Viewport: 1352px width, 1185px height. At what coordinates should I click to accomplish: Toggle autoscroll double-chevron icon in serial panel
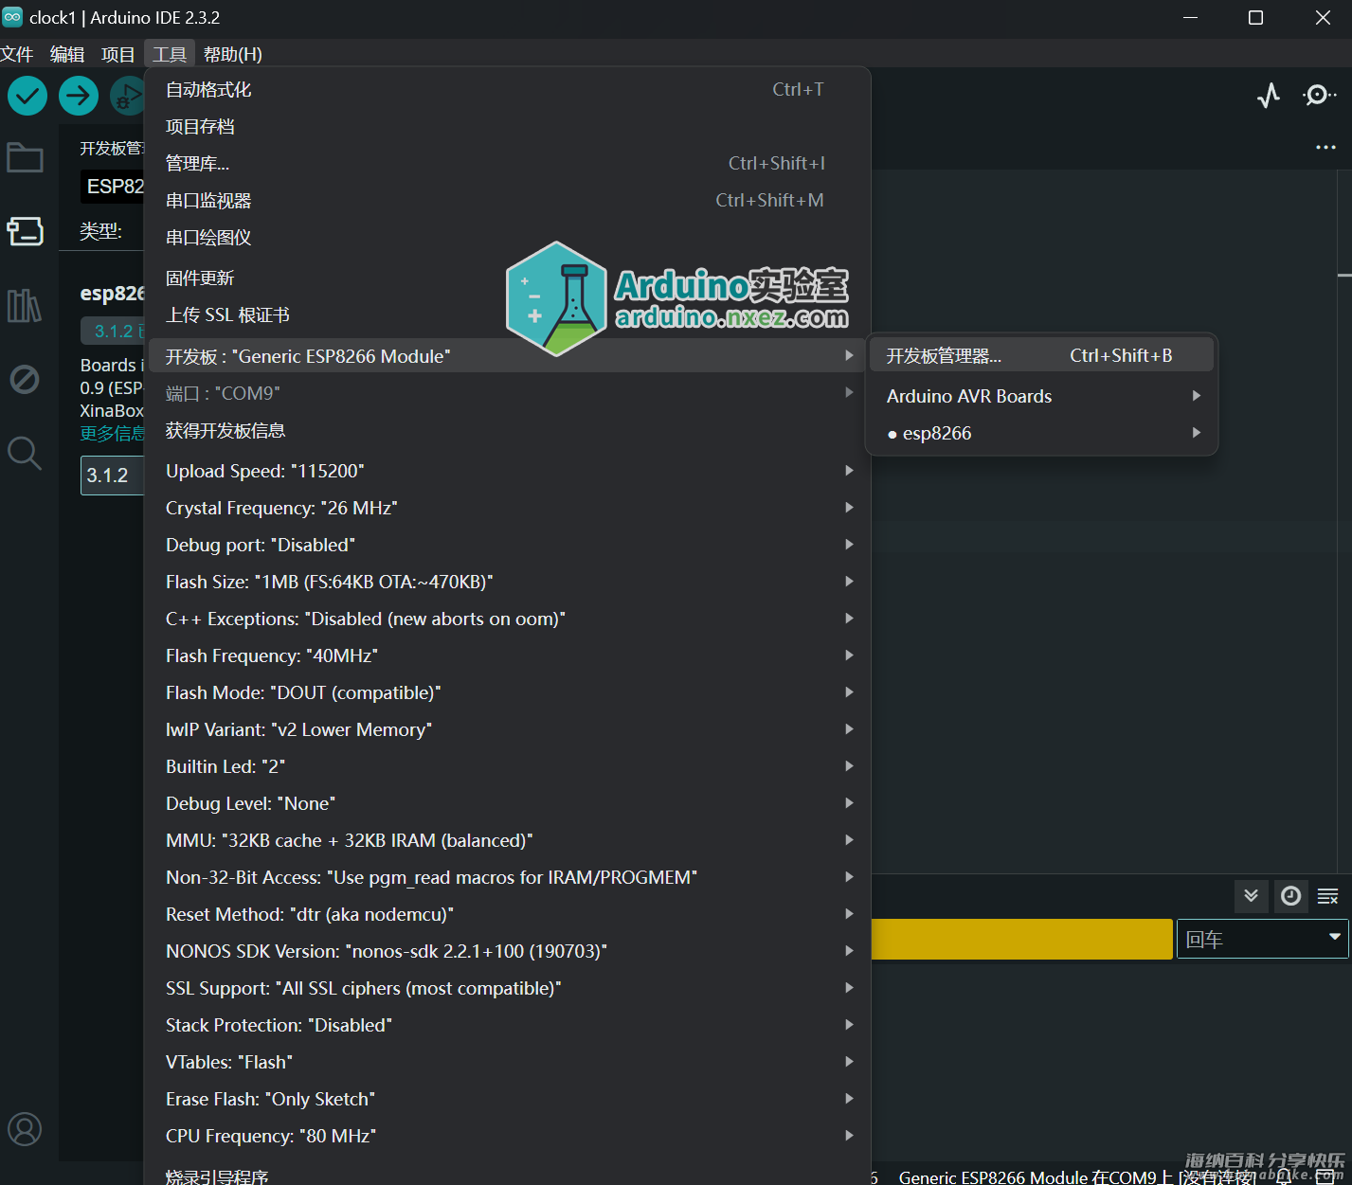1251,896
